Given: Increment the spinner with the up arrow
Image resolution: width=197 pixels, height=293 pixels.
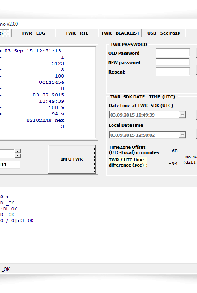Looking at the screenshot, I should 18,151.
